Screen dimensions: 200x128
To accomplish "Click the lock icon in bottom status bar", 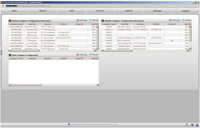I will [197, 125].
